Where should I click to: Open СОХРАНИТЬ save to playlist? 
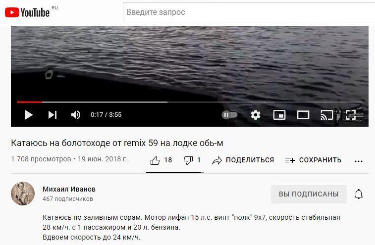[x=313, y=160]
